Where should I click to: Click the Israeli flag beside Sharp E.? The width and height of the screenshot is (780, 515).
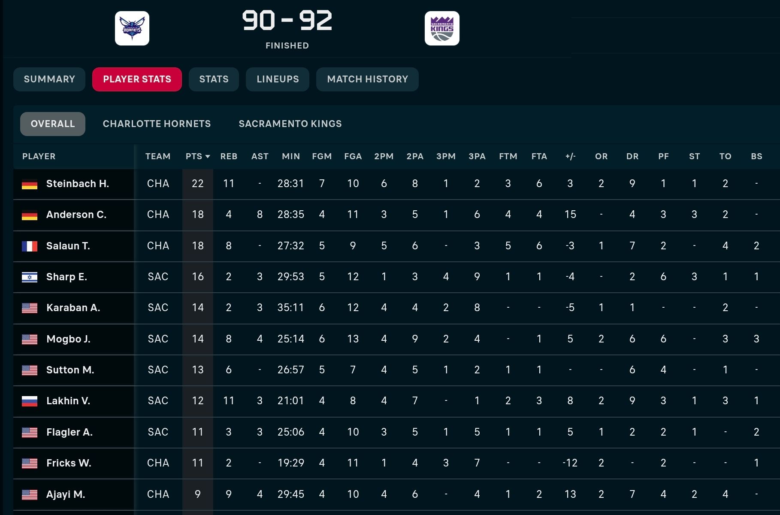click(30, 277)
